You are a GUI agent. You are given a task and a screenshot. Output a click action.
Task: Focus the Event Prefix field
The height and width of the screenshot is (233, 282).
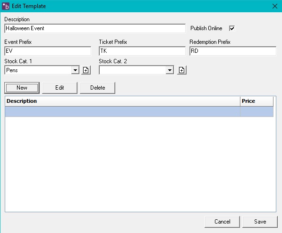click(48, 51)
